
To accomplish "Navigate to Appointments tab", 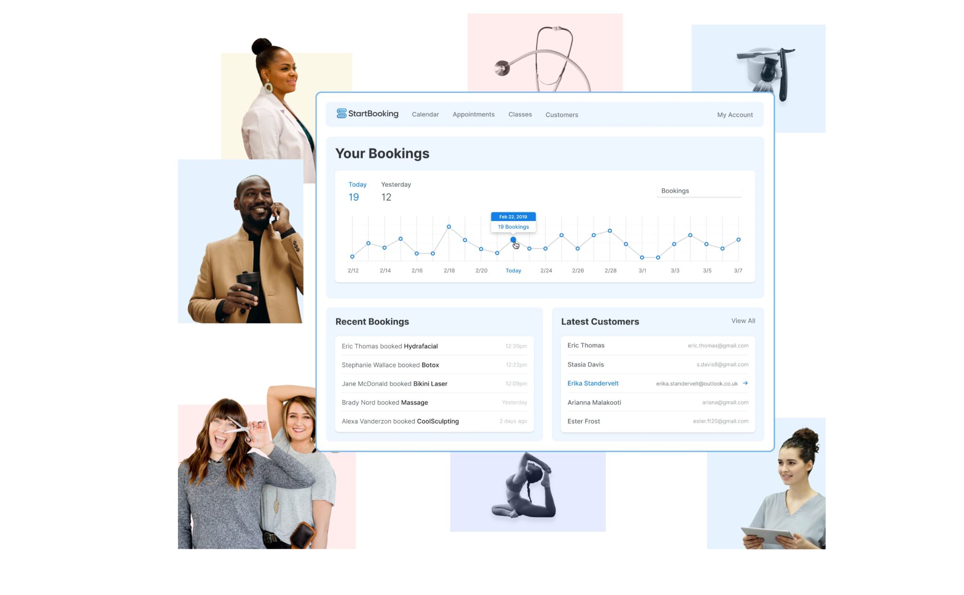I will coord(473,114).
